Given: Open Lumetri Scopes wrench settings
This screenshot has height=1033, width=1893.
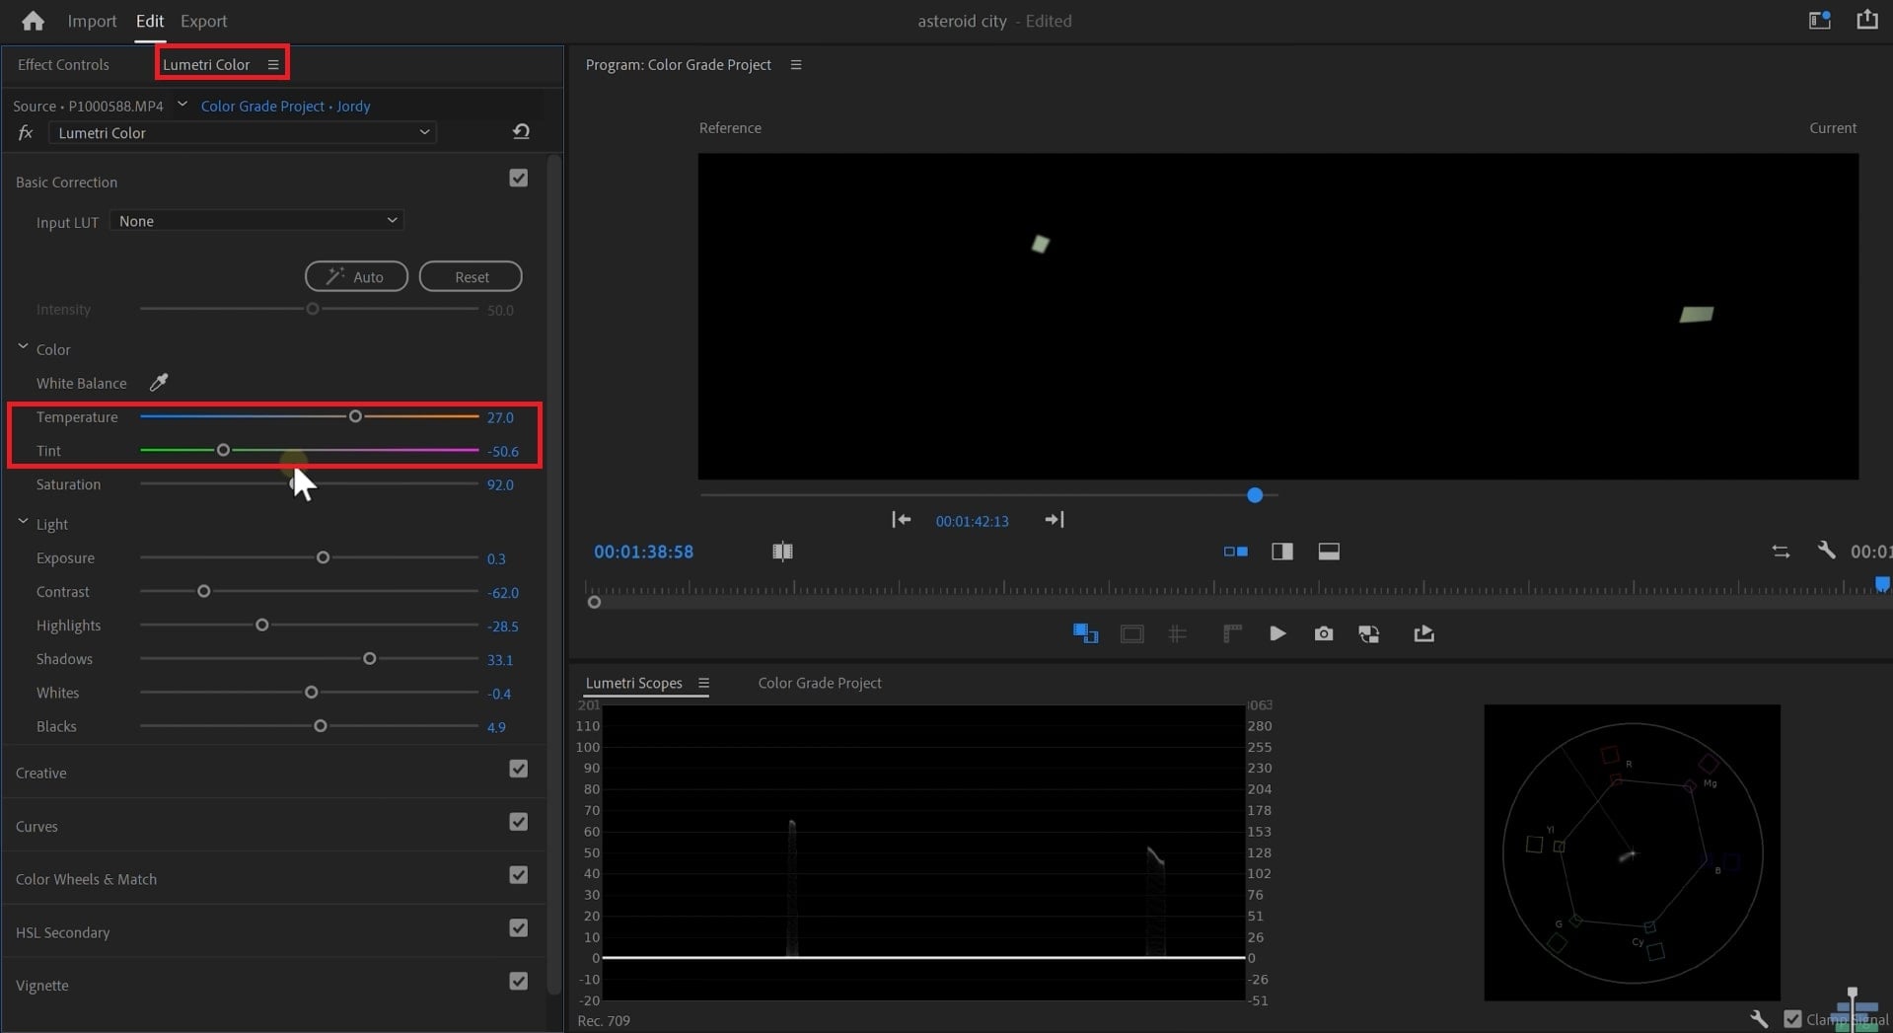Looking at the screenshot, I should [x=1758, y=1018].
